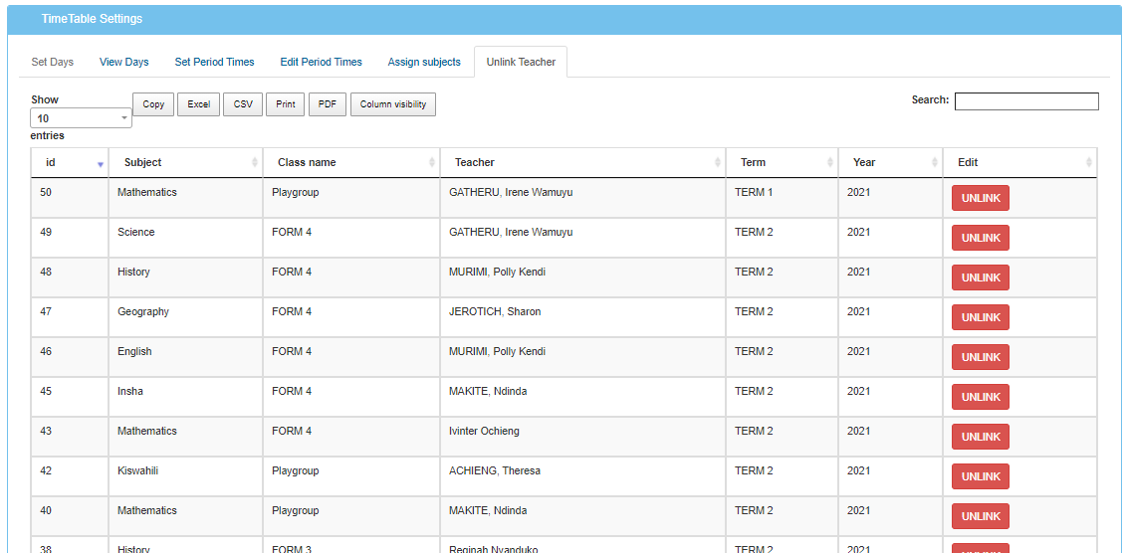Go to Set Period Times tab
1126x553 pixels.
[214, 62]
